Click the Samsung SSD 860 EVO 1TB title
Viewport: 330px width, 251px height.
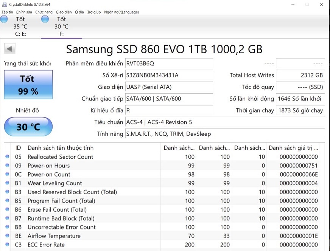tap(164, 49)
